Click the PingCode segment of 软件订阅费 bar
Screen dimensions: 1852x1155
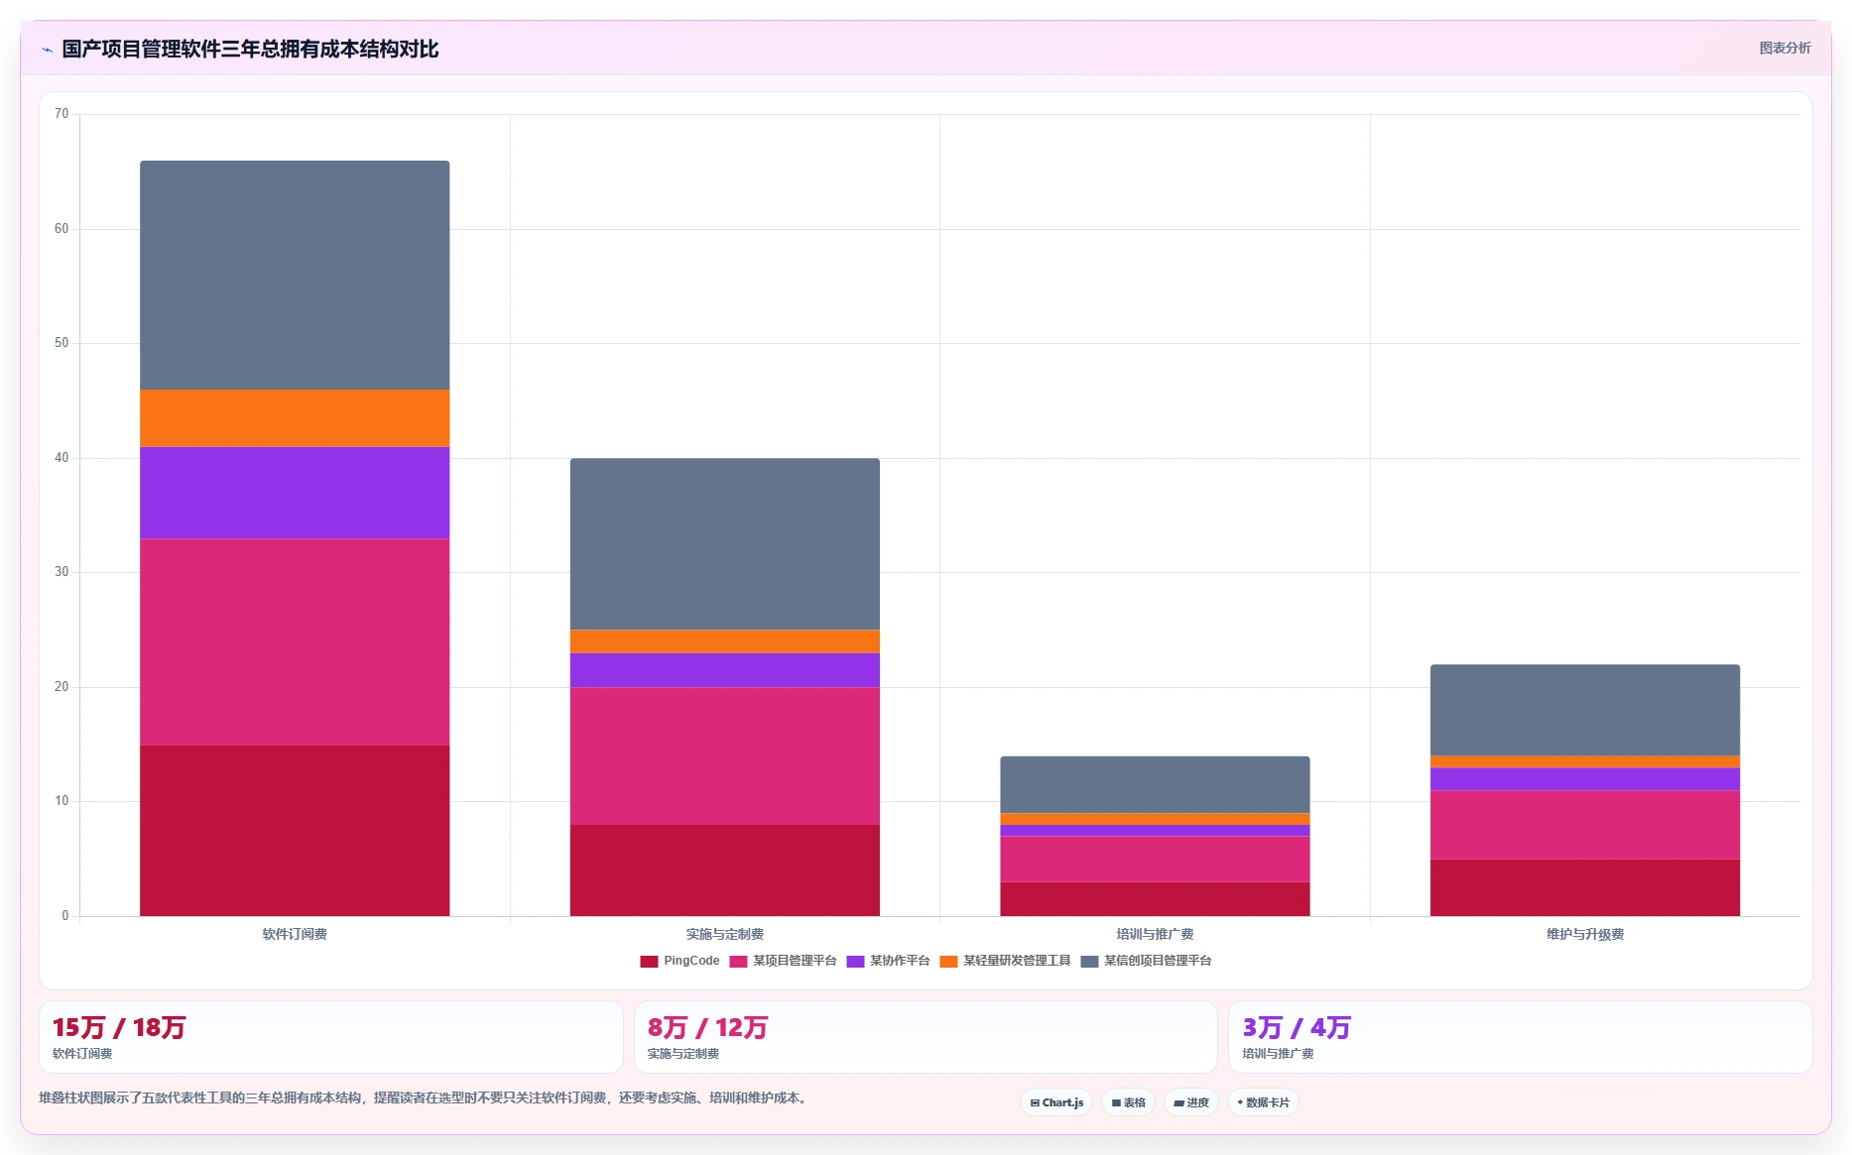click(x=295, y=831)
